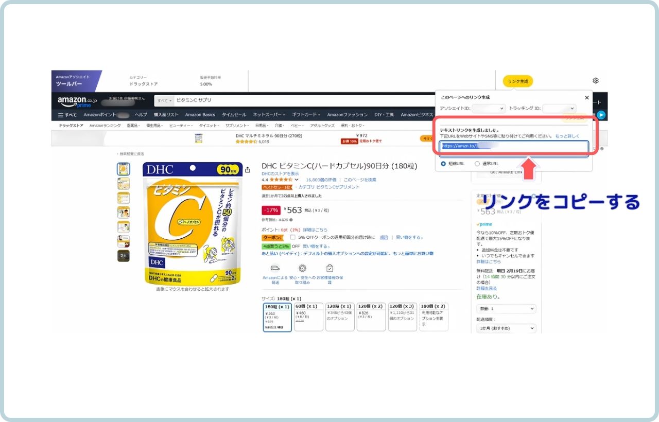
Task: Click the Amazonによる発送 delivery truck icon
Action: [x=275, y=268]
